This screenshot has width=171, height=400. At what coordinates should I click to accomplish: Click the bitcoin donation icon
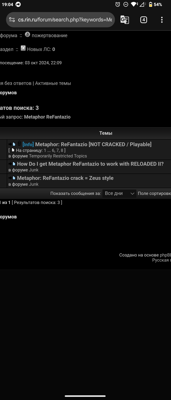tap(27, 35)
